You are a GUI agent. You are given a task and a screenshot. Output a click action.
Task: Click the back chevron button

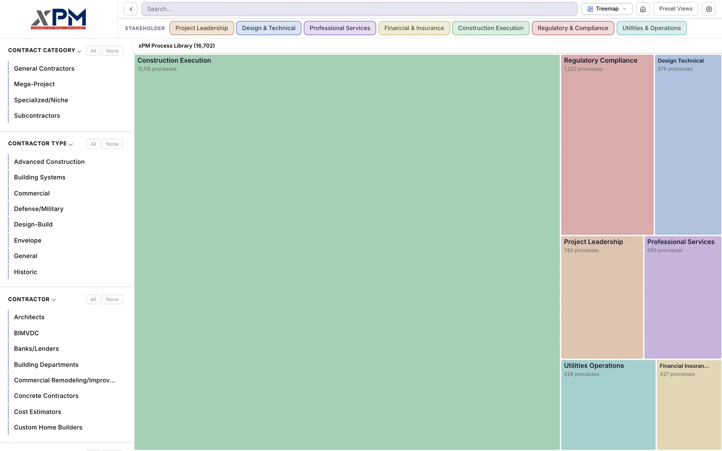coord(131,9)
